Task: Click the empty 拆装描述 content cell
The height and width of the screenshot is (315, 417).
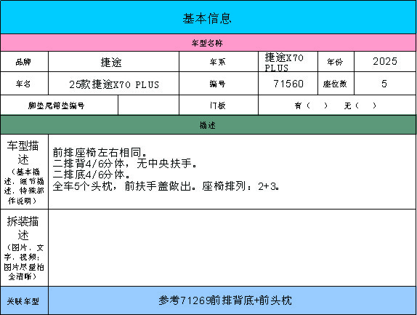Action: (x=232, y=247)
